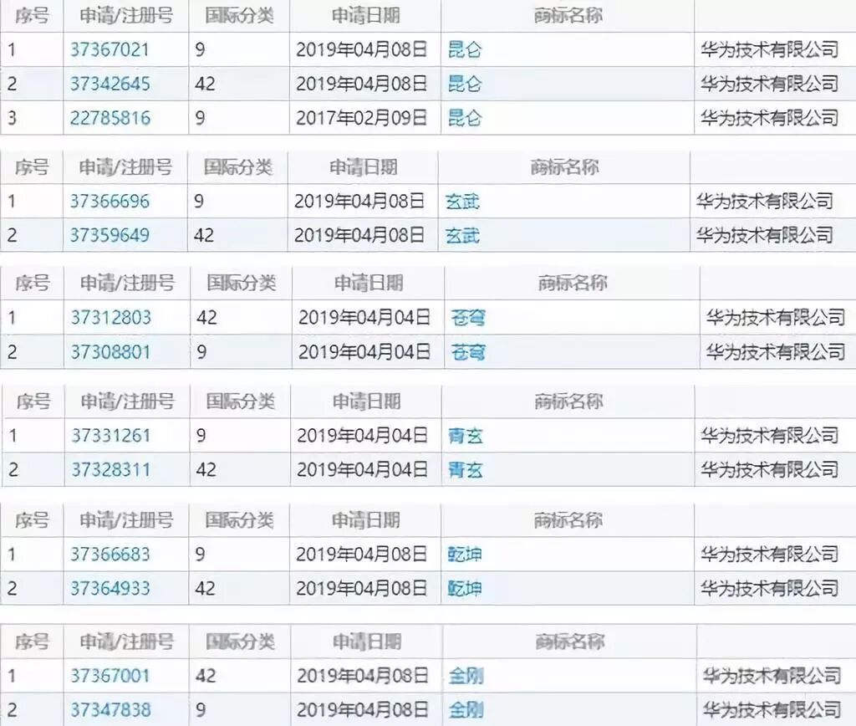
Task: Select 华为技术有限公司 in row 37328311
Action: [770, 469]
